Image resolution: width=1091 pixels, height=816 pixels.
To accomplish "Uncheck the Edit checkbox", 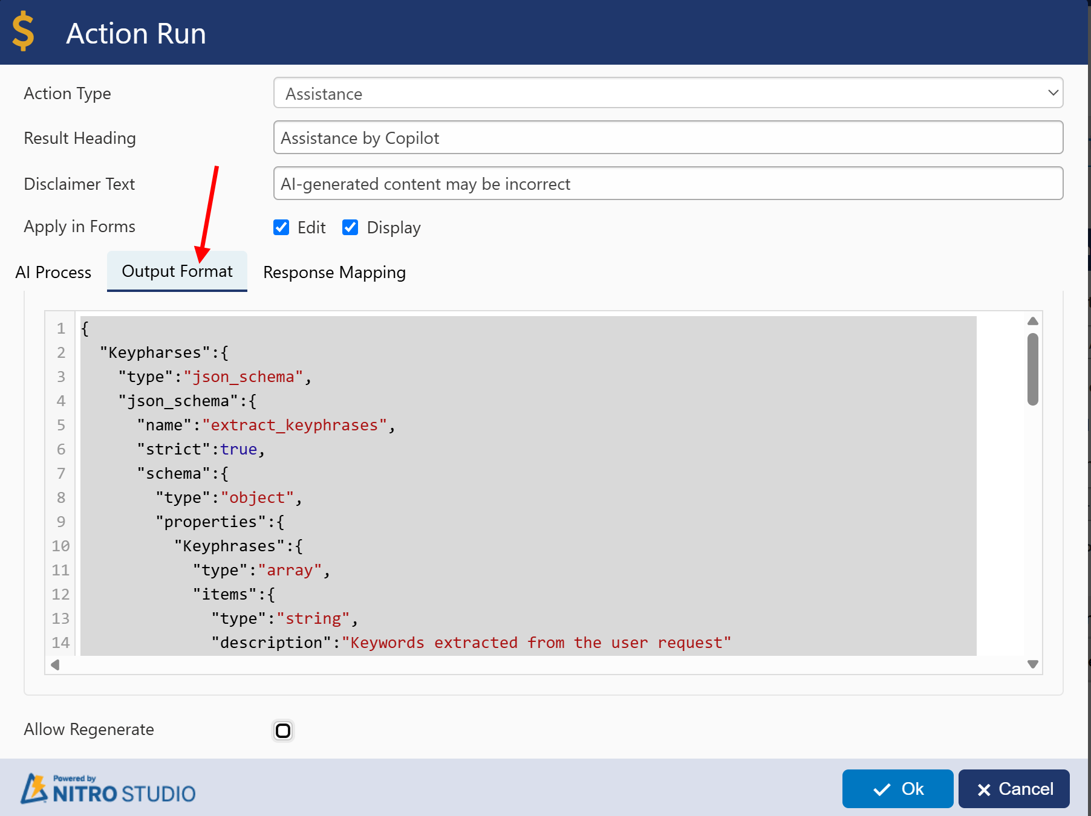I will coord(281,227).
